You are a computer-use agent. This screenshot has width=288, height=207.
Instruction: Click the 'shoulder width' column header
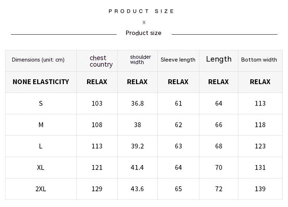pyautogui.click(x=140, y=60)
